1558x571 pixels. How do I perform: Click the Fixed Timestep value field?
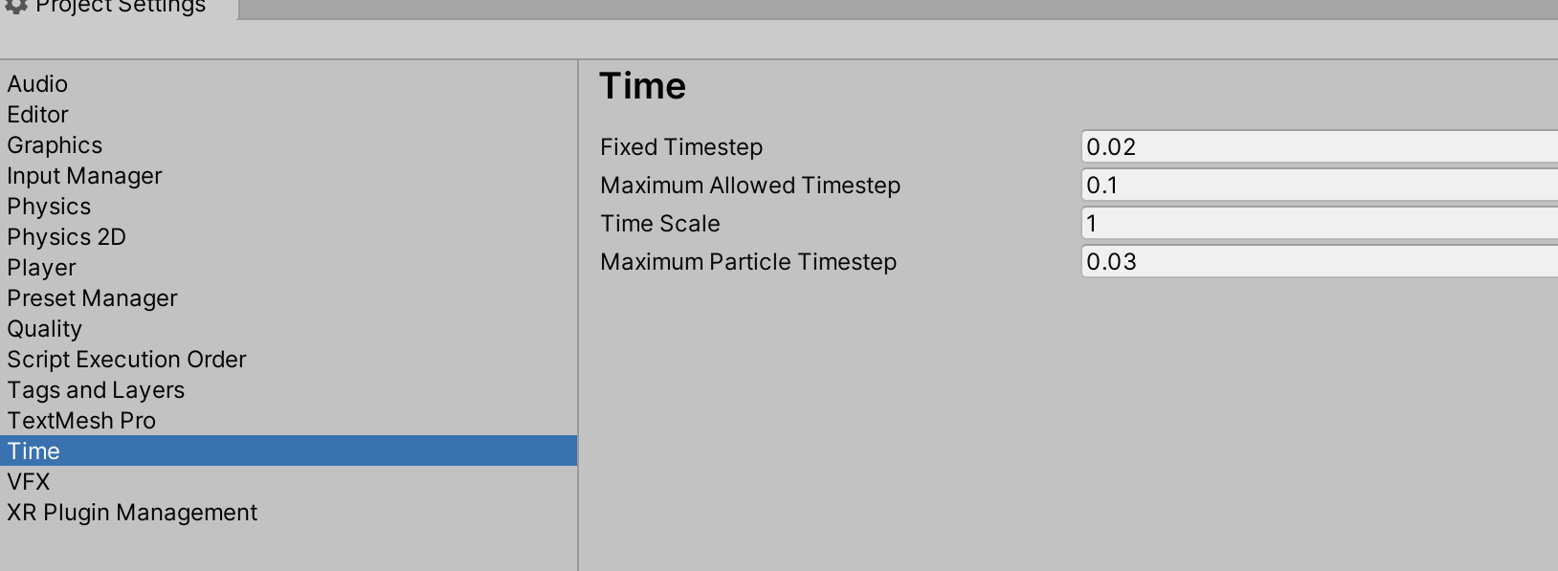(x=1292, y=146)
